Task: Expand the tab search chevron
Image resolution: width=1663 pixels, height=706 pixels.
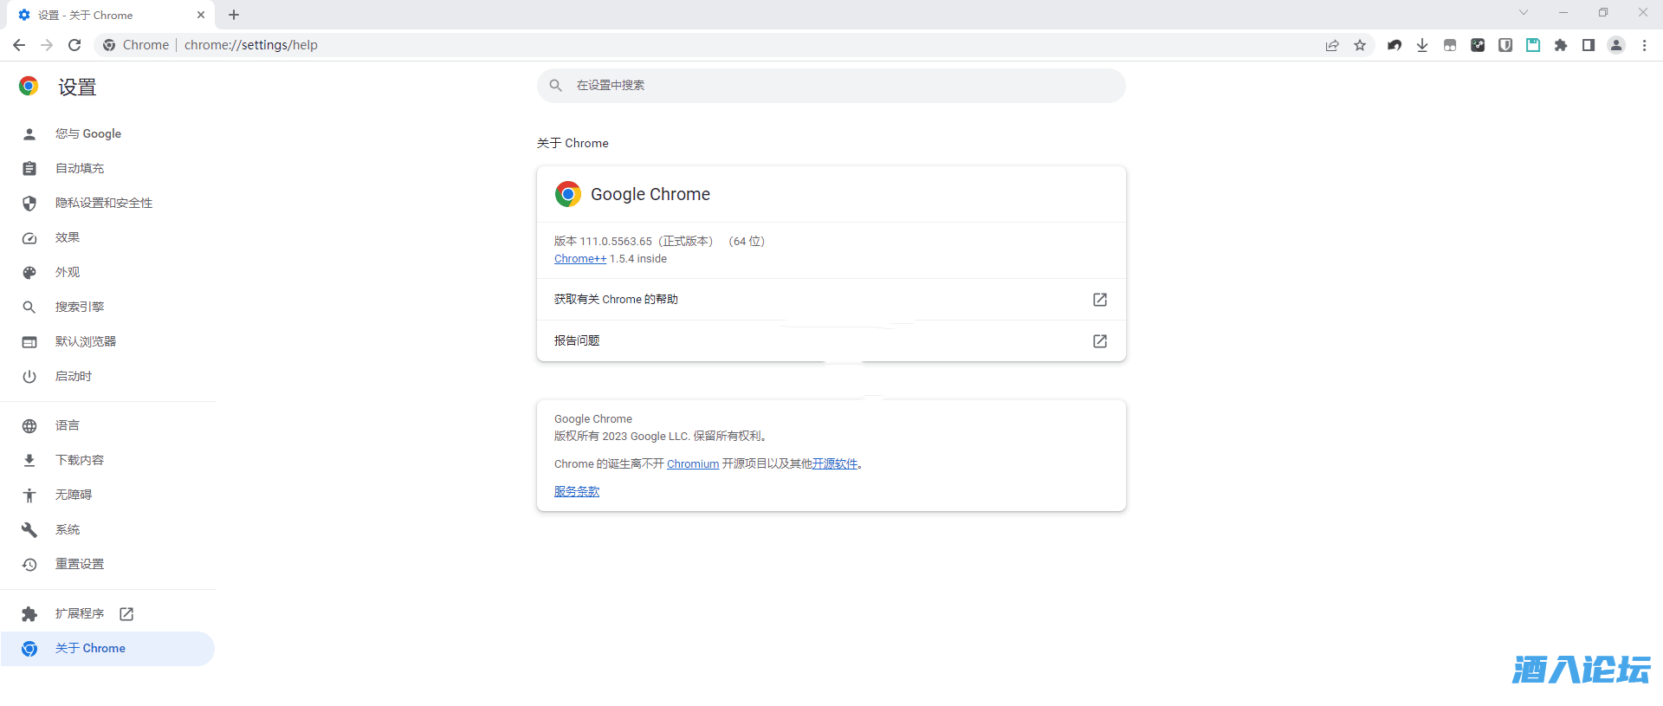Action: [x=1524, y=13]
